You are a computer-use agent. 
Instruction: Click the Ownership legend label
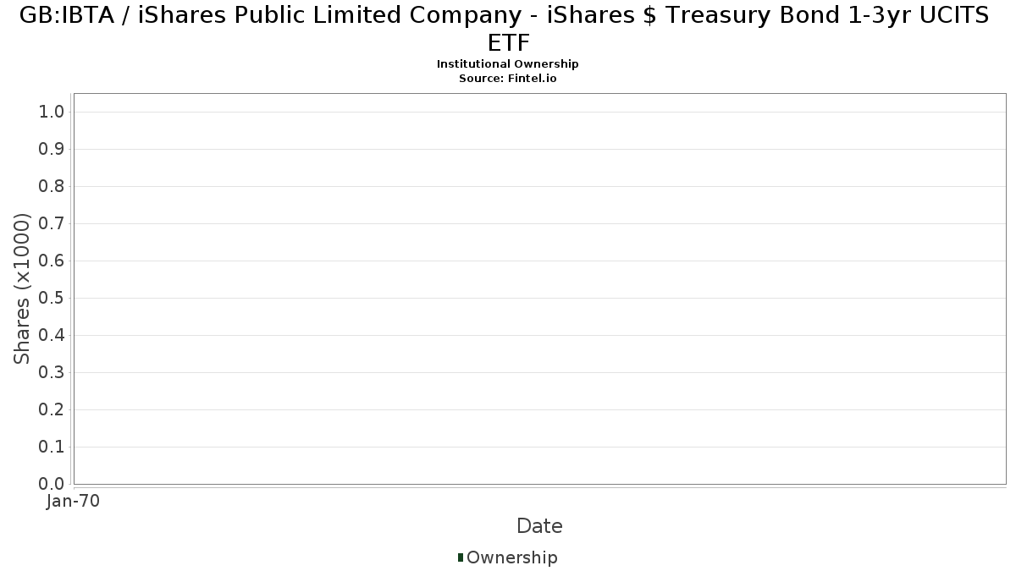[x=511, y=557]
